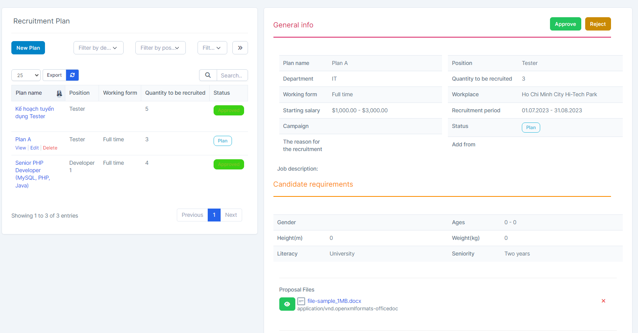The width and height of the screenshot is (638, 333).
Task: Reject the recruitment plan
Action: [598, 24]
